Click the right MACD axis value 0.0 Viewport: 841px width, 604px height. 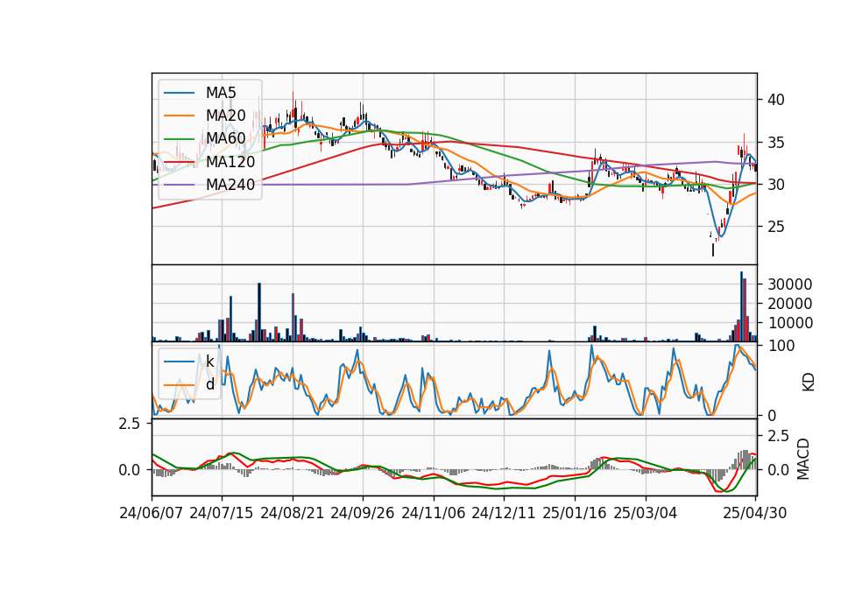778,470
